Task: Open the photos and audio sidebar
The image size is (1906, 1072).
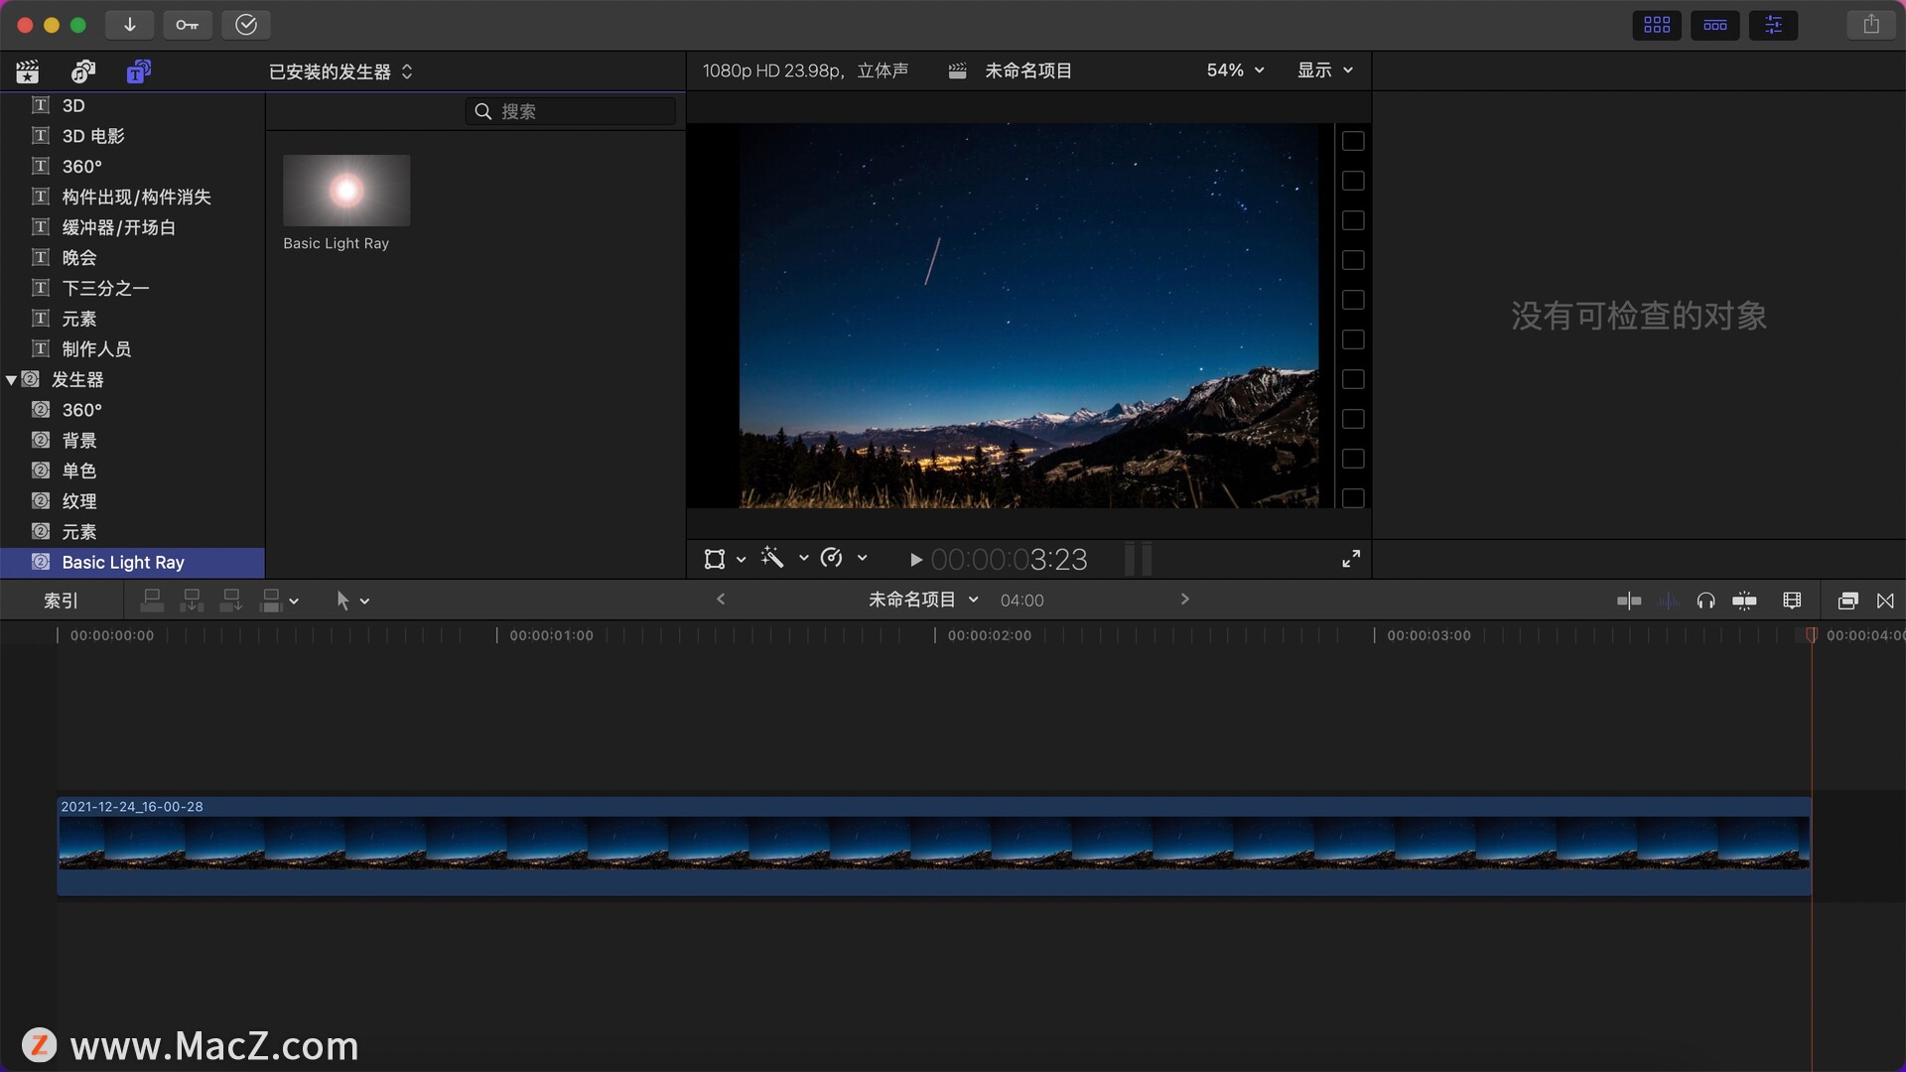Action: (x=83, y=71)
